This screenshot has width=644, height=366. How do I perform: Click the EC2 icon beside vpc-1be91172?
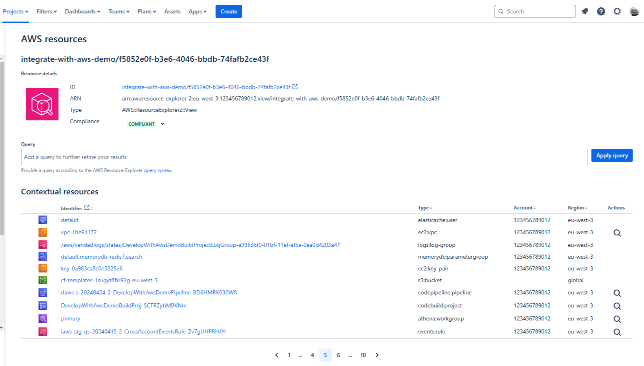click(x=43, y=232)
